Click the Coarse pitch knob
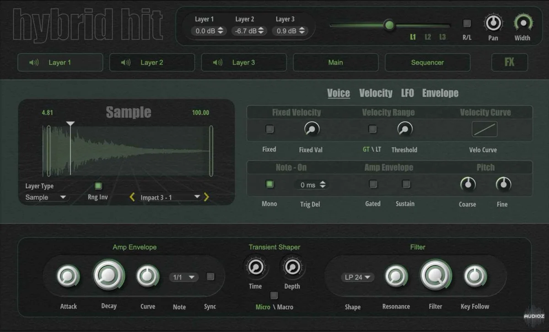The image size is (549, 332). [468, 184]
